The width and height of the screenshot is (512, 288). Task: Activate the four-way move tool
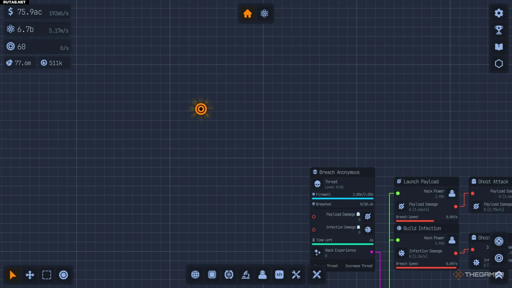tap(30, 275)
